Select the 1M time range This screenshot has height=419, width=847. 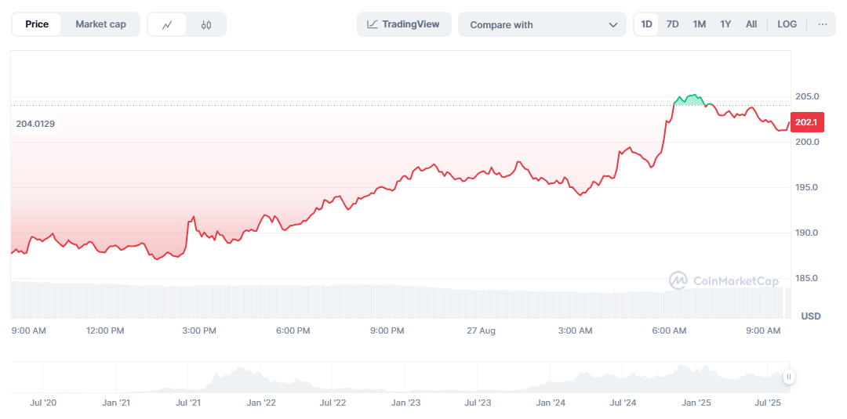(x=699, y=24)
